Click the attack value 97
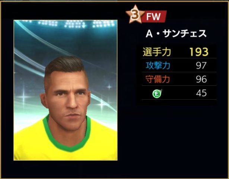 coord(201,66)
